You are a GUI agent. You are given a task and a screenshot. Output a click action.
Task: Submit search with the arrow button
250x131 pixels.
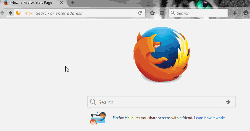[x=228, y=102]
